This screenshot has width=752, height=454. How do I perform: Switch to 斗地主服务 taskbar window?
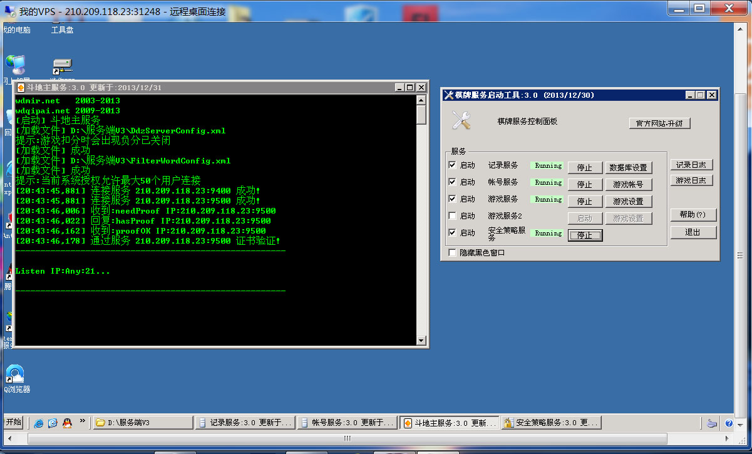tap(450, 423)
